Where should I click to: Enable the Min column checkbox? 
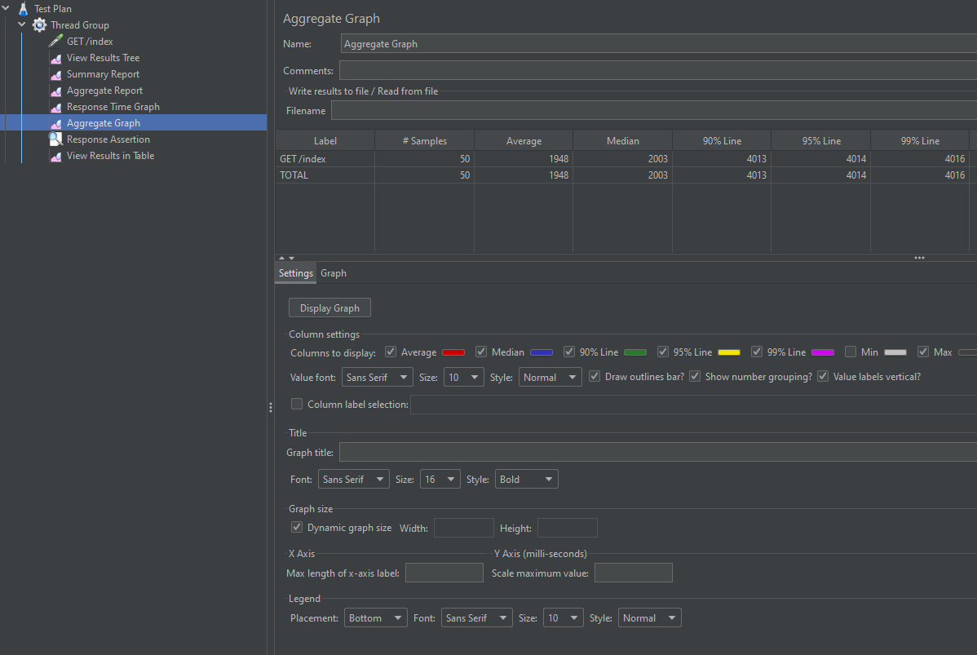pos(851,352)
